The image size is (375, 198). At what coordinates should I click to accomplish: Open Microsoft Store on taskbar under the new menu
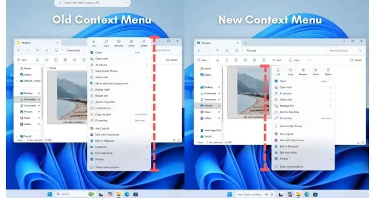[x=315, y=194]
